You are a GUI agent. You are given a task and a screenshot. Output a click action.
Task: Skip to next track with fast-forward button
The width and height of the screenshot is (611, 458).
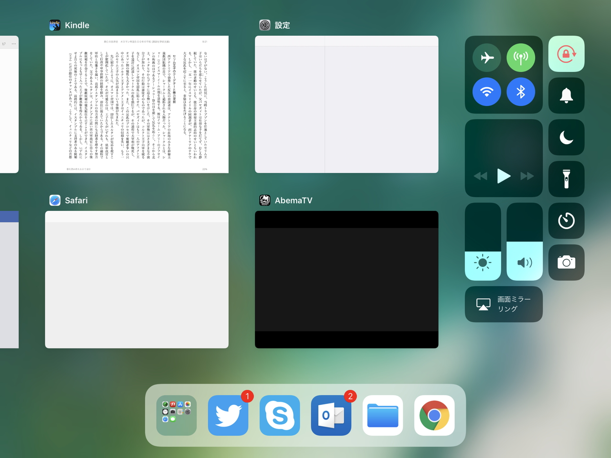527,176
